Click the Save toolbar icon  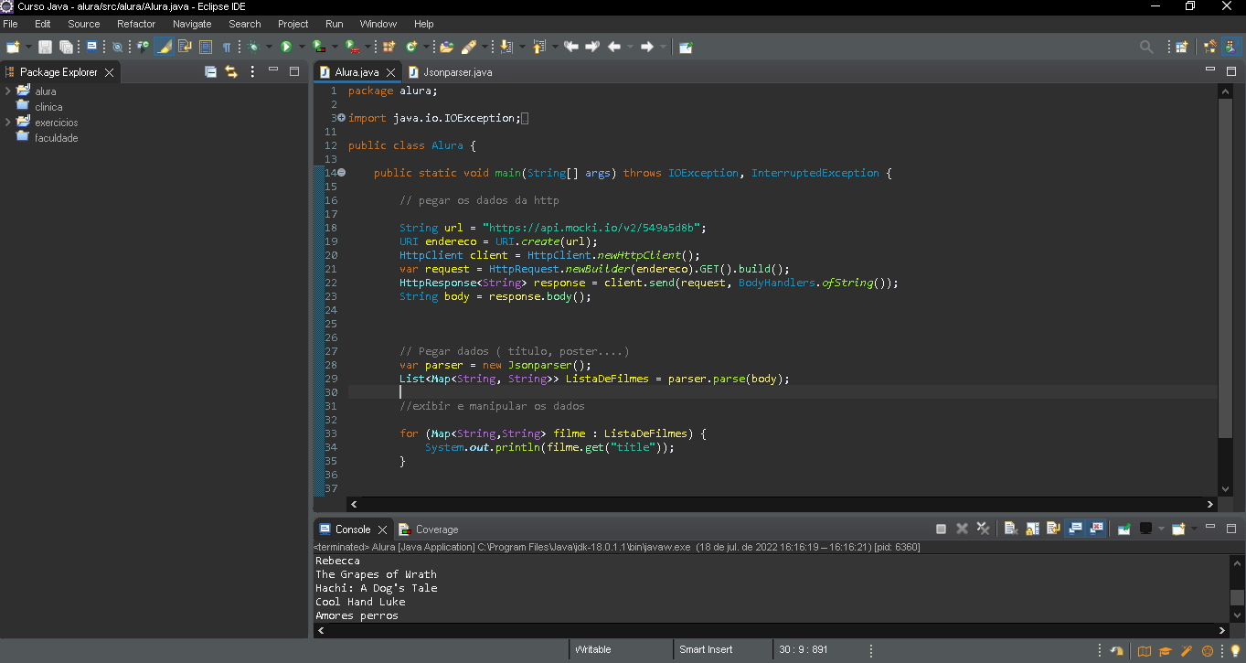point(45,47)
